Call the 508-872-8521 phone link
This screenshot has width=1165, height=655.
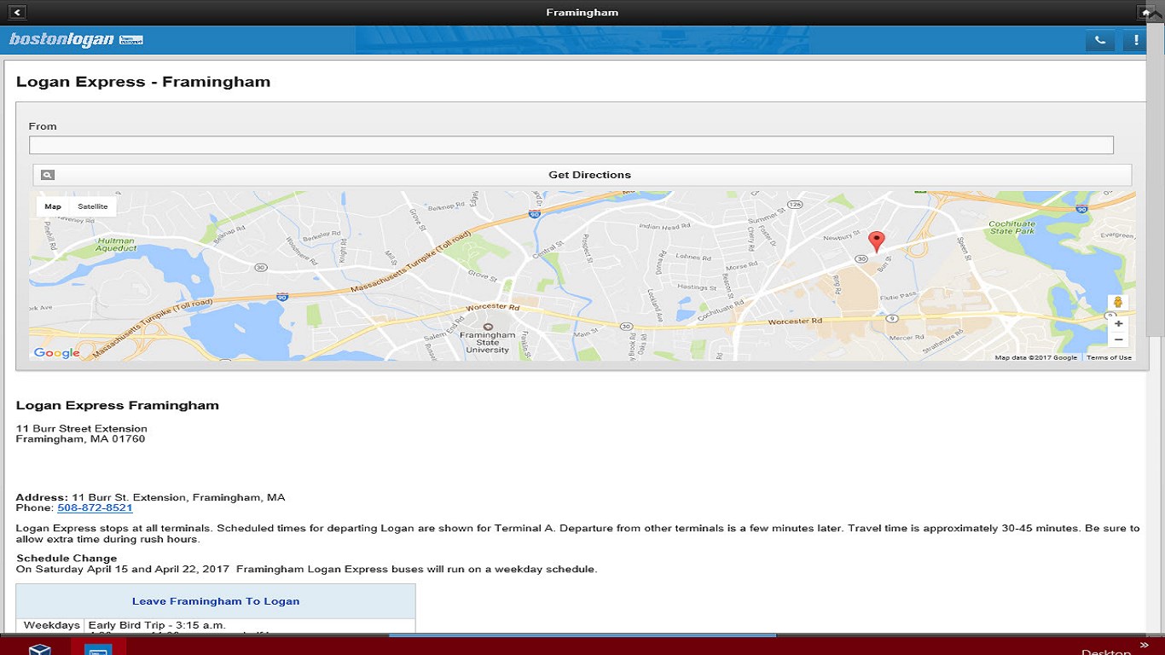click(x=95, y=507)
